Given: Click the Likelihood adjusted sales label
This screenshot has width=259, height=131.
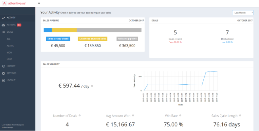Looking at the screenshot, I should click(x=92, y=39).
